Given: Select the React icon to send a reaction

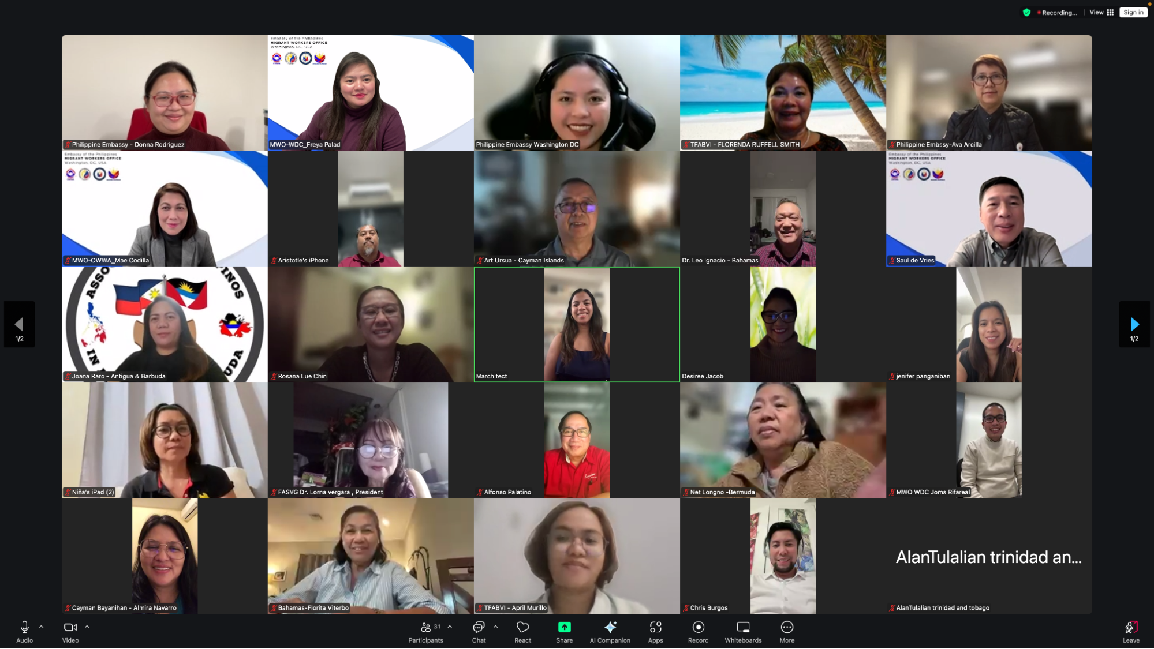Looking at the screenshot, I should pos(522,627).
